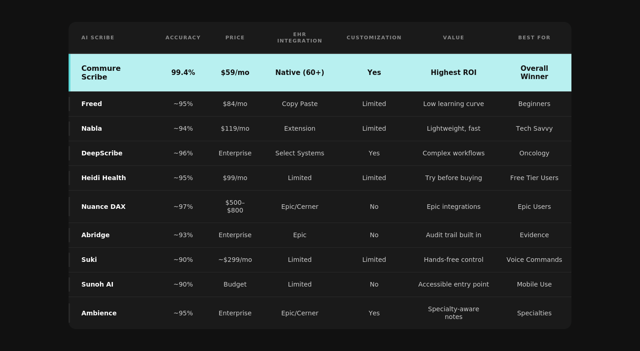
Task: Click the Heidi Health scribe name
Action: [104, 178]
